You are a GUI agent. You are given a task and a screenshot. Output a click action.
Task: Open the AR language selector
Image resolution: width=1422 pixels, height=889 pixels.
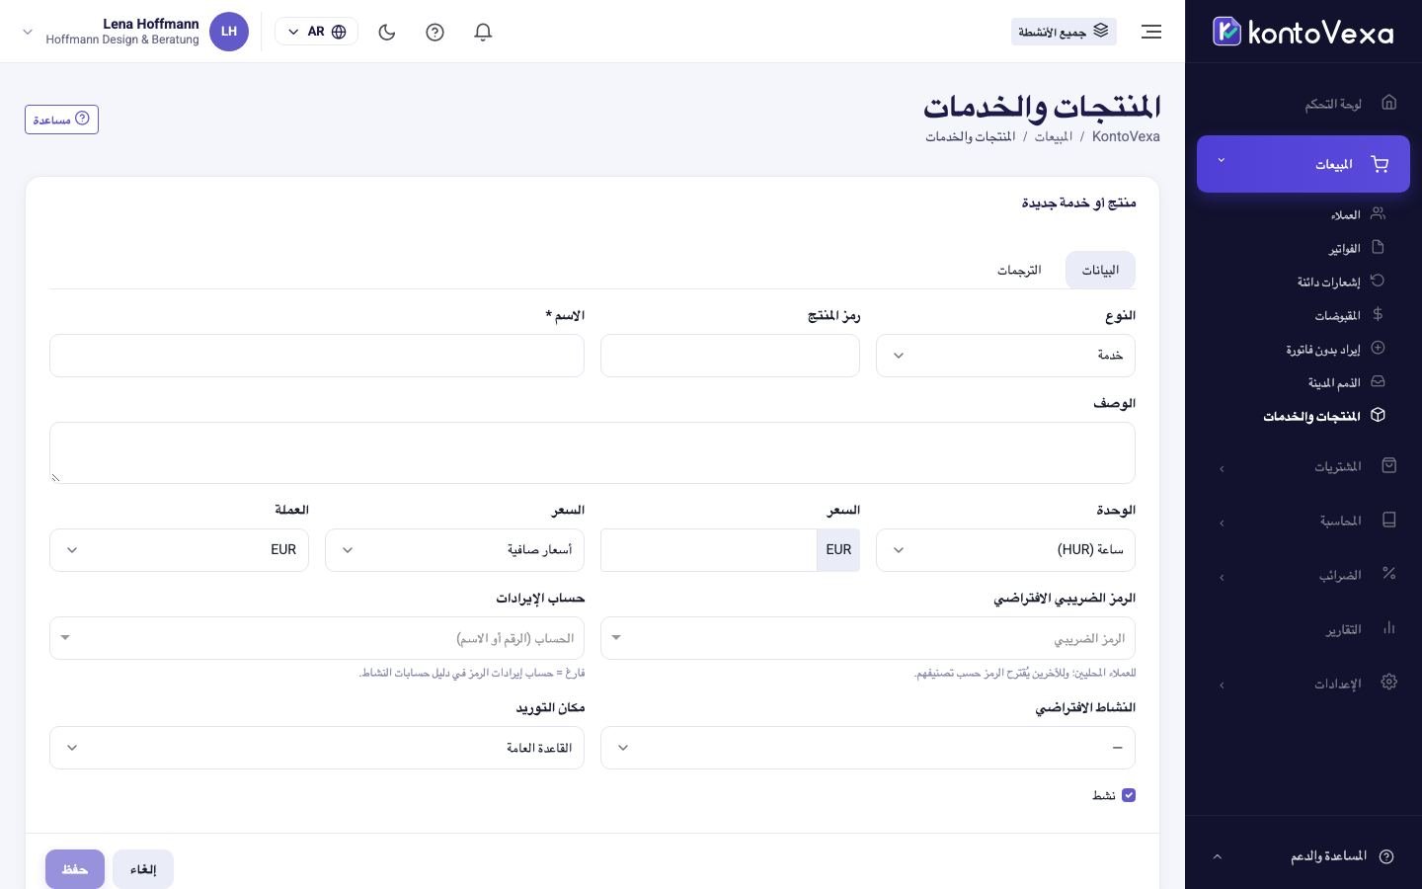point(316,32)
